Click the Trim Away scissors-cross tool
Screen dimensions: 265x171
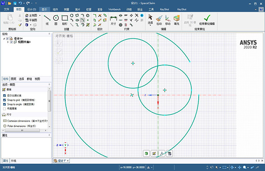[x=100, y=15]
